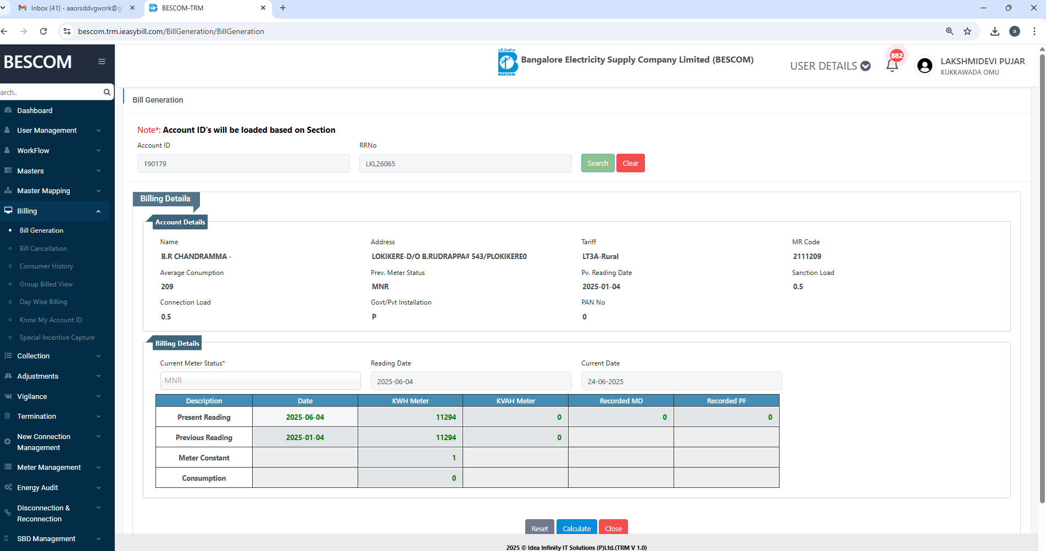Switch to the Inbox Gmail tab
Screen dimensions: 1046x551
pyautogui.click(x=76, y=8)
